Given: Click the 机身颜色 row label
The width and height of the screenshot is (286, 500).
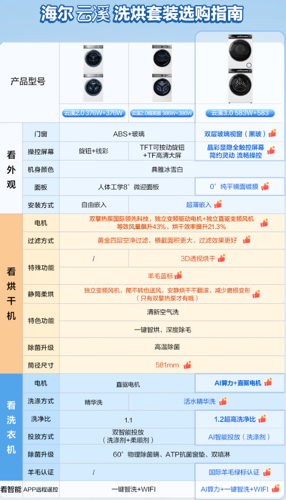Looking at the screenshot, I should [40, 169].
